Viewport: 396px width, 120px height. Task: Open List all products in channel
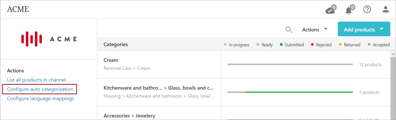point(36,80)
